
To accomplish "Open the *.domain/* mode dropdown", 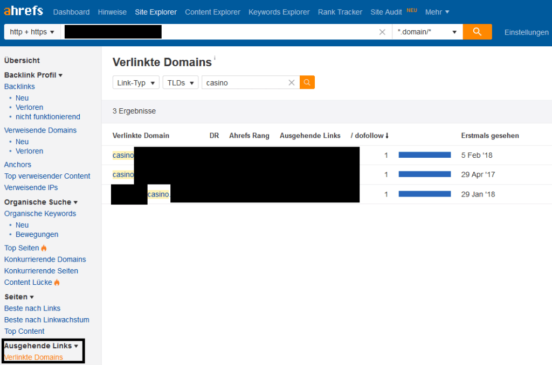I will pos(427,32).
